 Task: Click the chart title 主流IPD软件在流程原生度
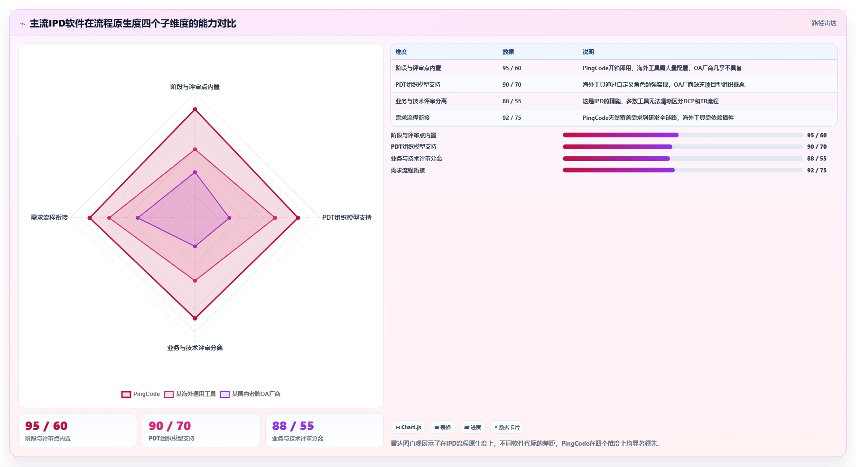click(133, 24)
